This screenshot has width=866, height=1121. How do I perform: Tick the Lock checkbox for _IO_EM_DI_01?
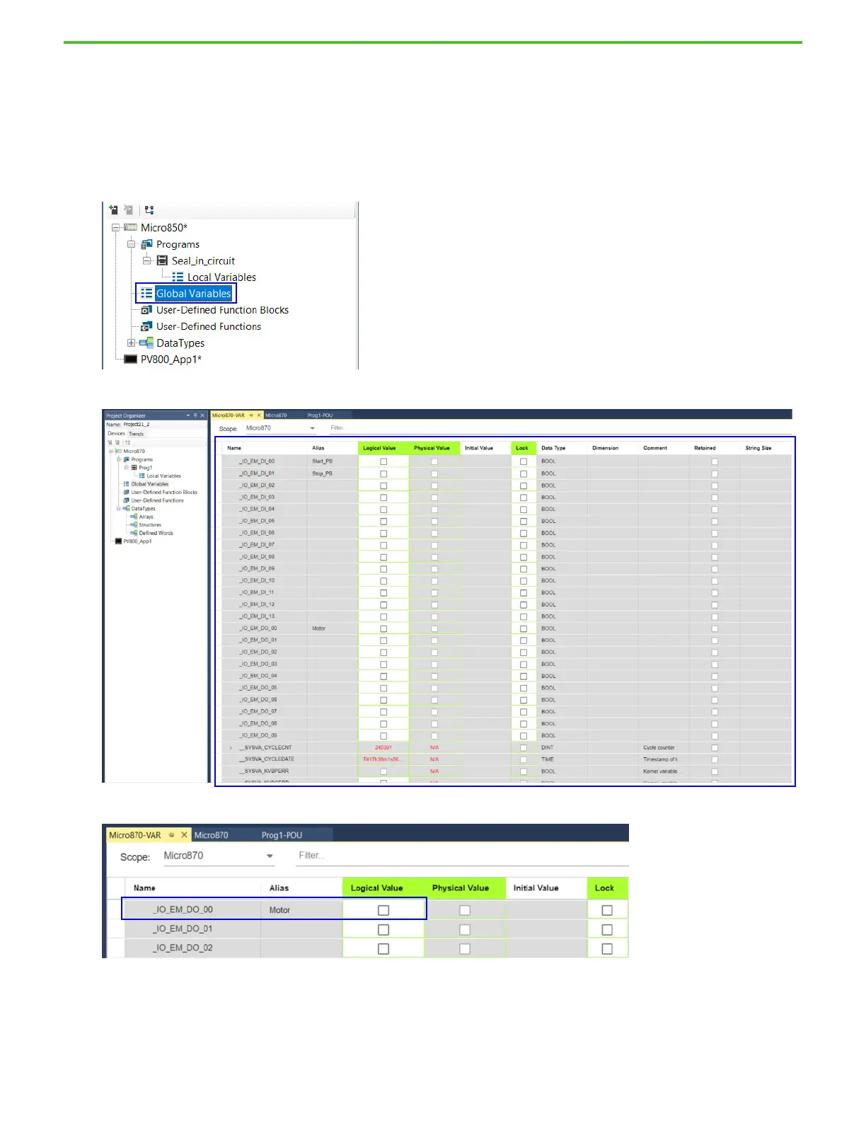click(x=524, y=473)
